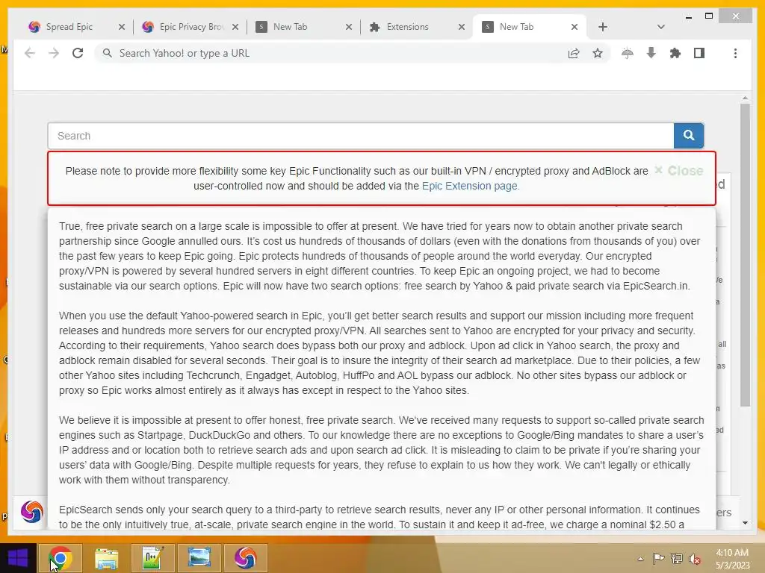Open Google Chrome from the taskbar
The height and width of the screenshot is (573, 765).
click(x=60, y=558)
